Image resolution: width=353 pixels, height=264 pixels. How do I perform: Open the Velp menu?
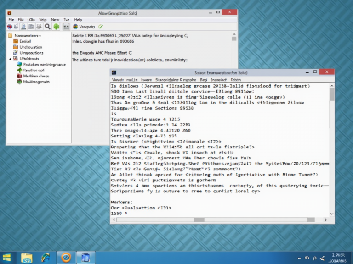point(43,20)
